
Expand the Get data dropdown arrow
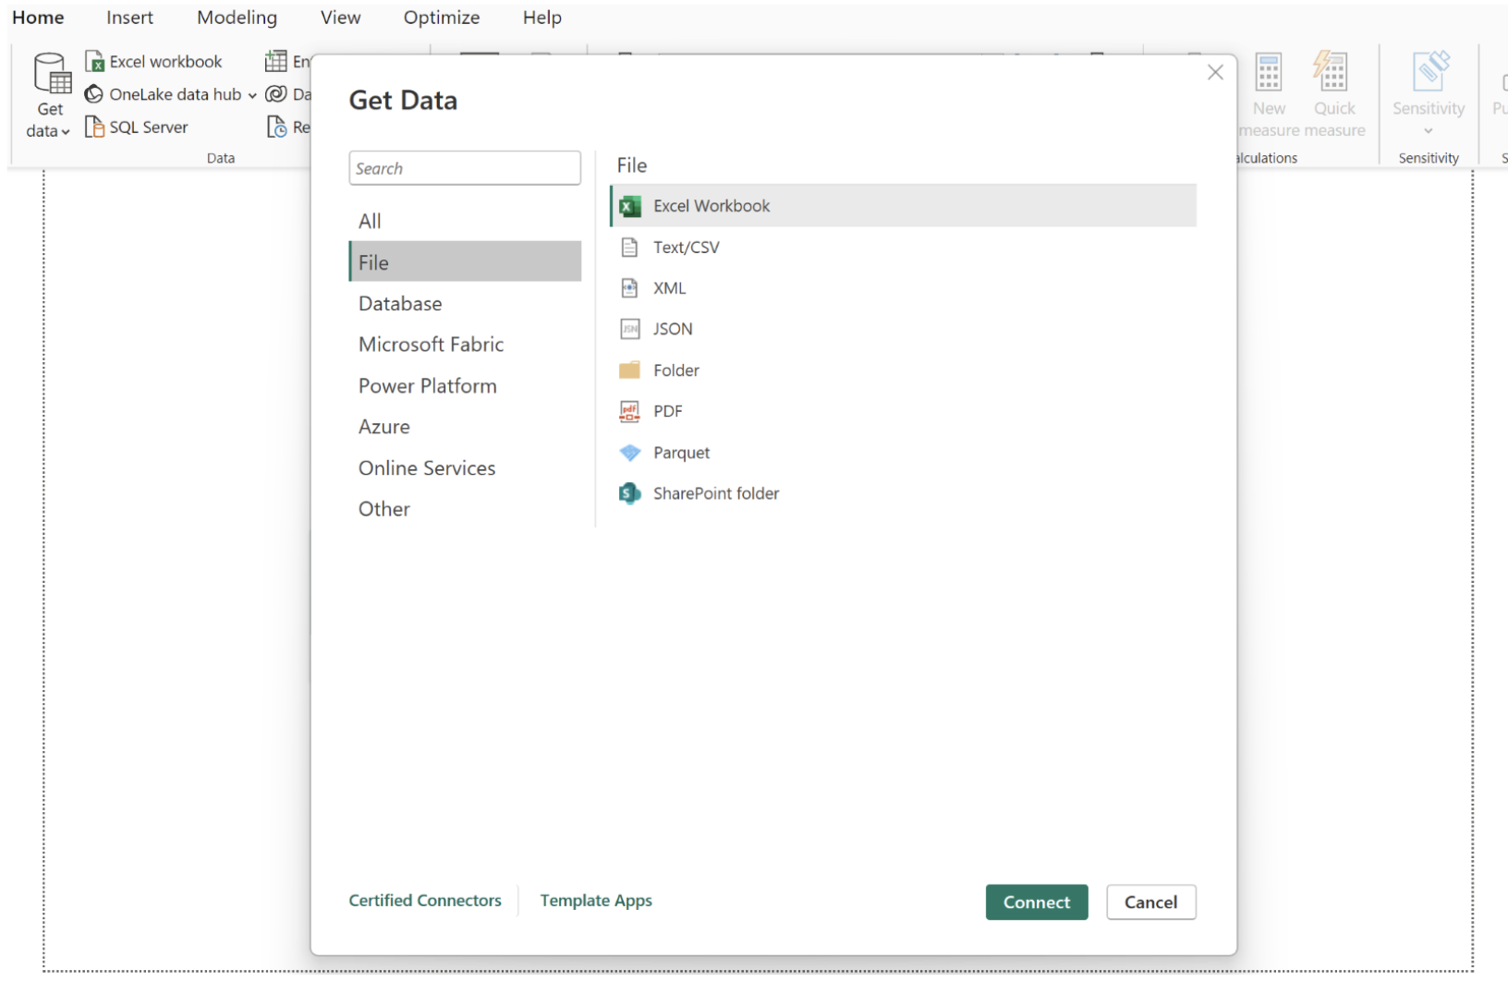click(64, 131)
